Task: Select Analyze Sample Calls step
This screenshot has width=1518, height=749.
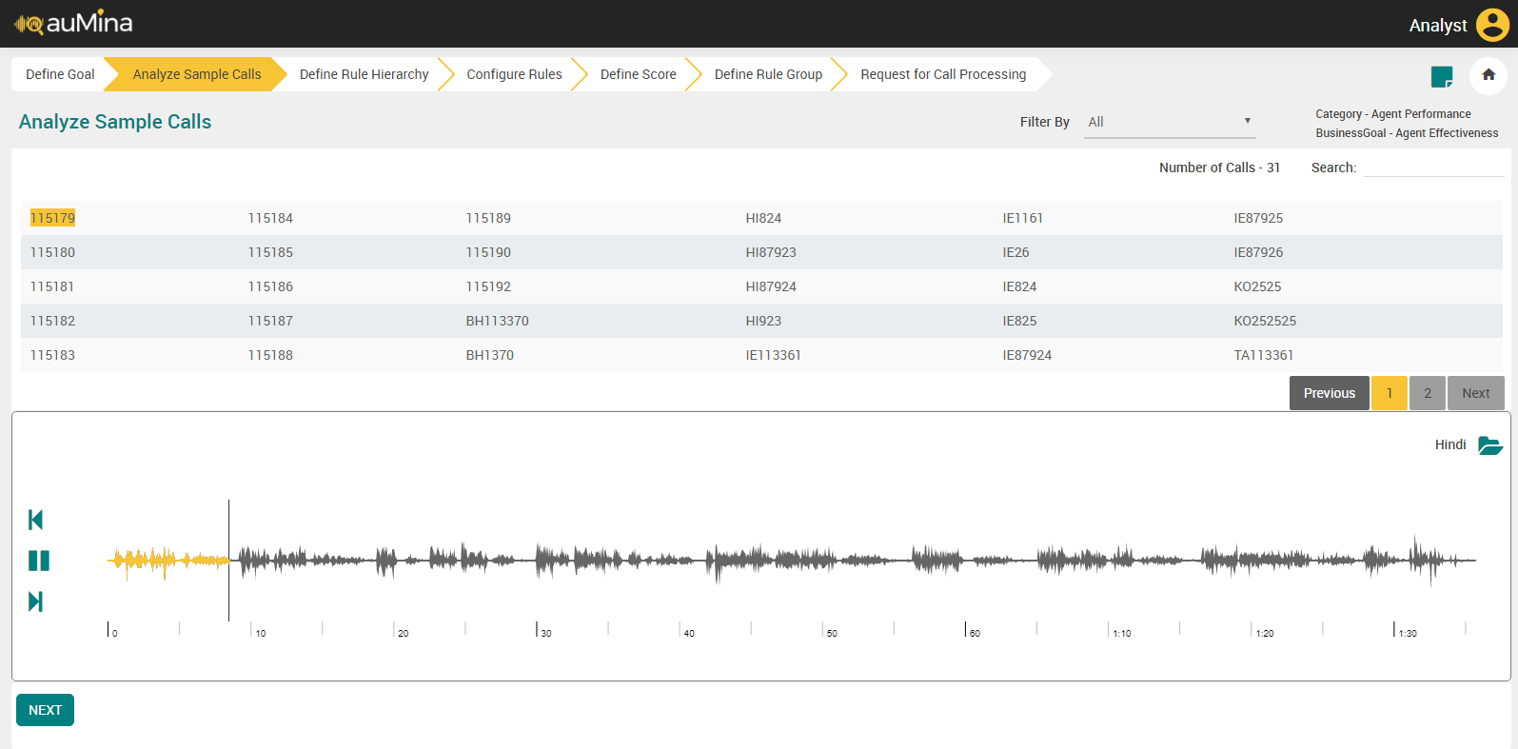Action: pos(197,74)
